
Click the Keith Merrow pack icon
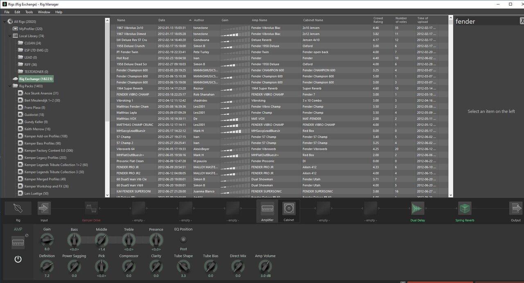tap(21, 129)
